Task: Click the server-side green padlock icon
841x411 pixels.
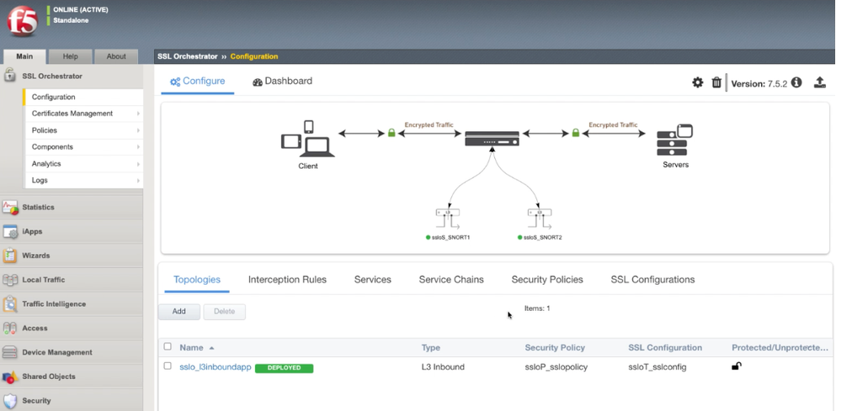Action: (576, 132)
